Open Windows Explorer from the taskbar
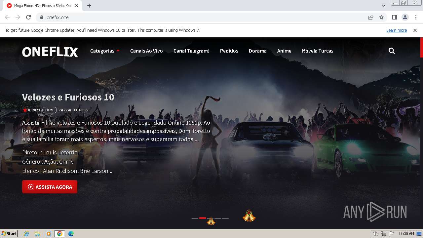The width and height of the screenshot is (423, 238). 37,234
